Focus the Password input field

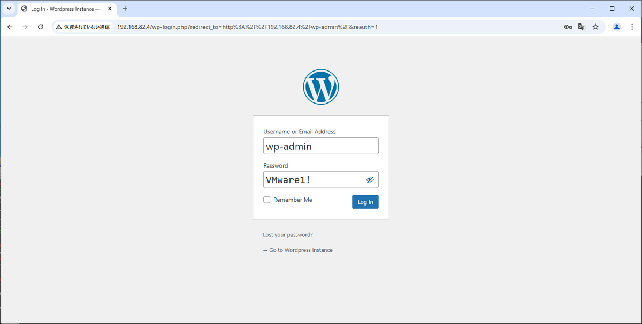(321, 180)
